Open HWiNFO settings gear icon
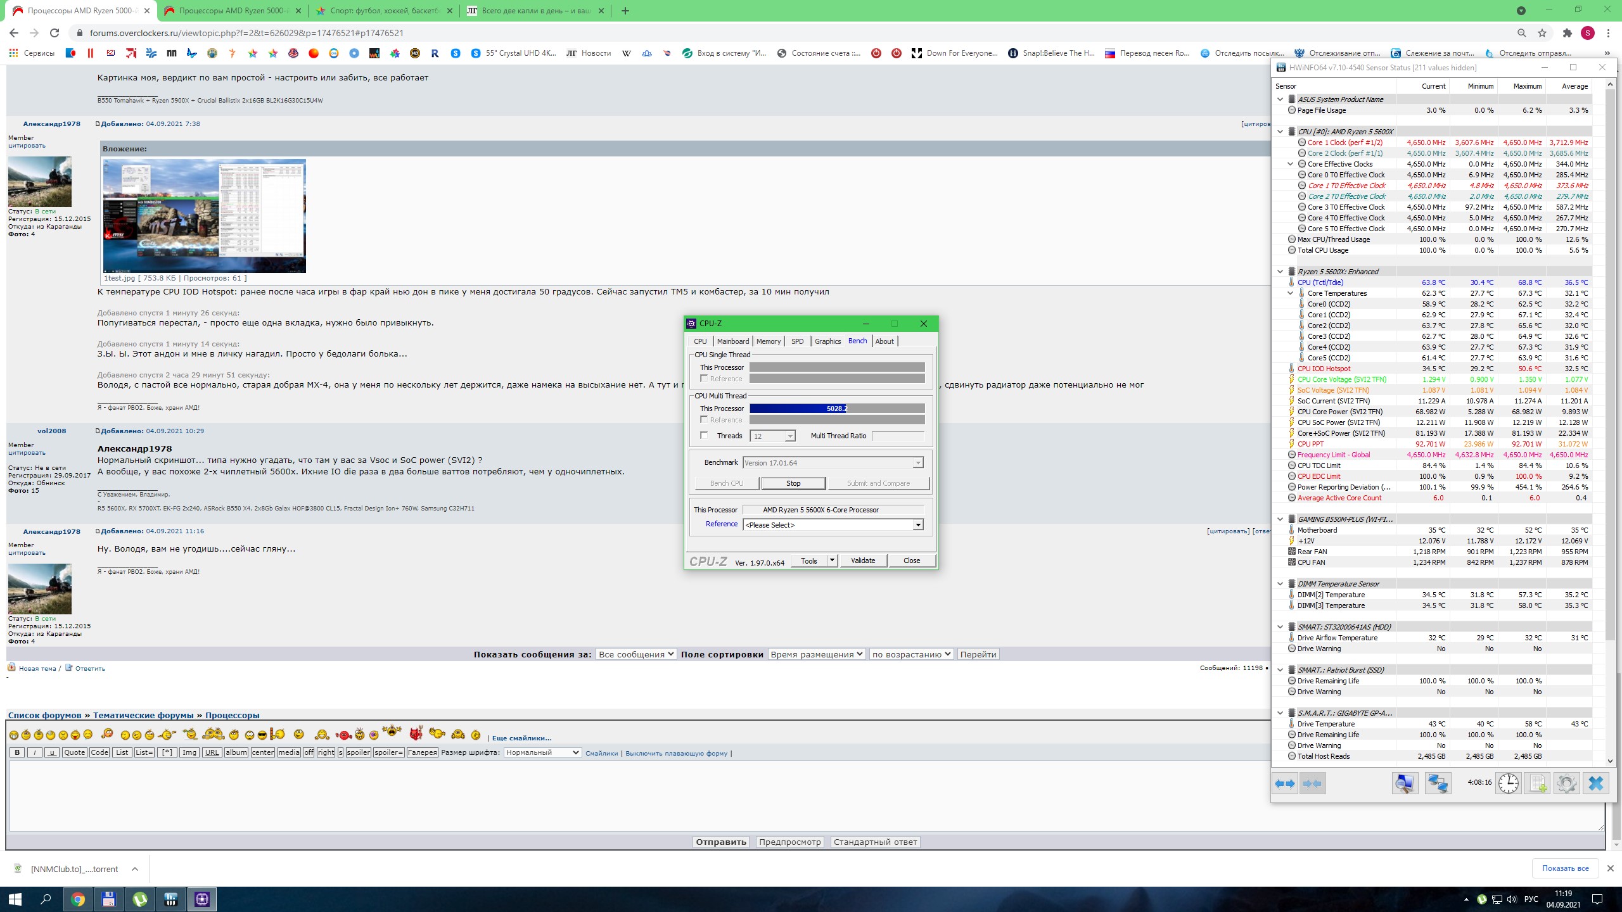This screenshot has height=912, width=1622. (x=1566, y=783)
